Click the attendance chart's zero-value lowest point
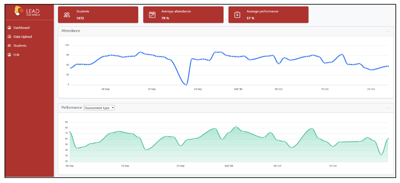This screenshot has height=183, width=400. coord(186,85)
